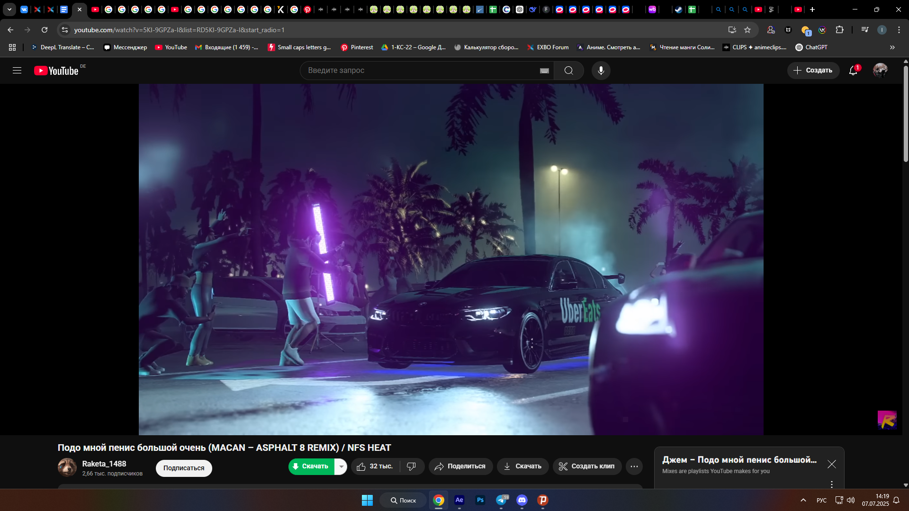
Task: Open the YouTube account avatar menu
Action: [x=881, y=71]
